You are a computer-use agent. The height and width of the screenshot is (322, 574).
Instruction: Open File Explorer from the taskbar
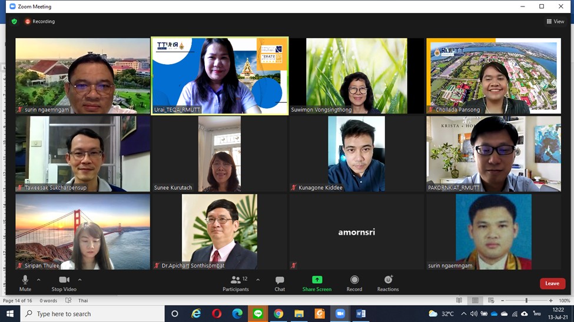point(298,314)
